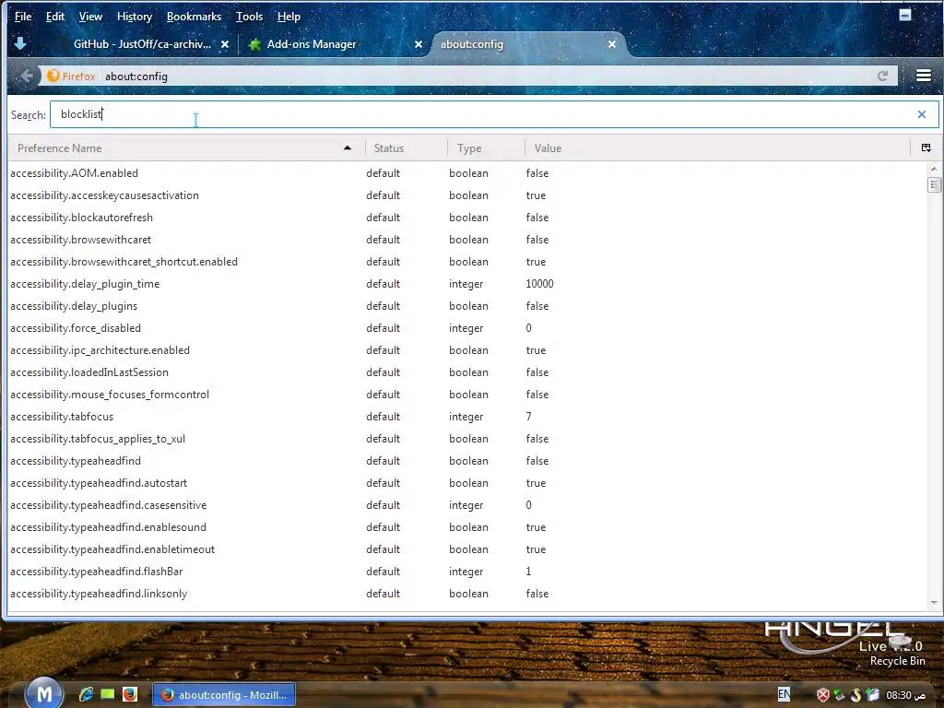This screenshot has width=944, height=708.
Task: Click the red shield tray icon
Action: click(x=823, y=695)
